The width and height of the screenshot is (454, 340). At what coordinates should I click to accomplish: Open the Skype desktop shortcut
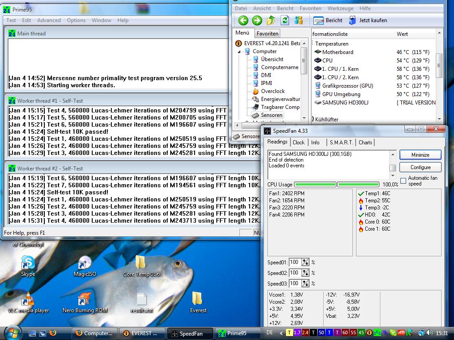pyautogui.click(x=28, y=266)
